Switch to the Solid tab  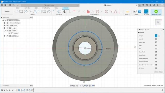[18, 8]
